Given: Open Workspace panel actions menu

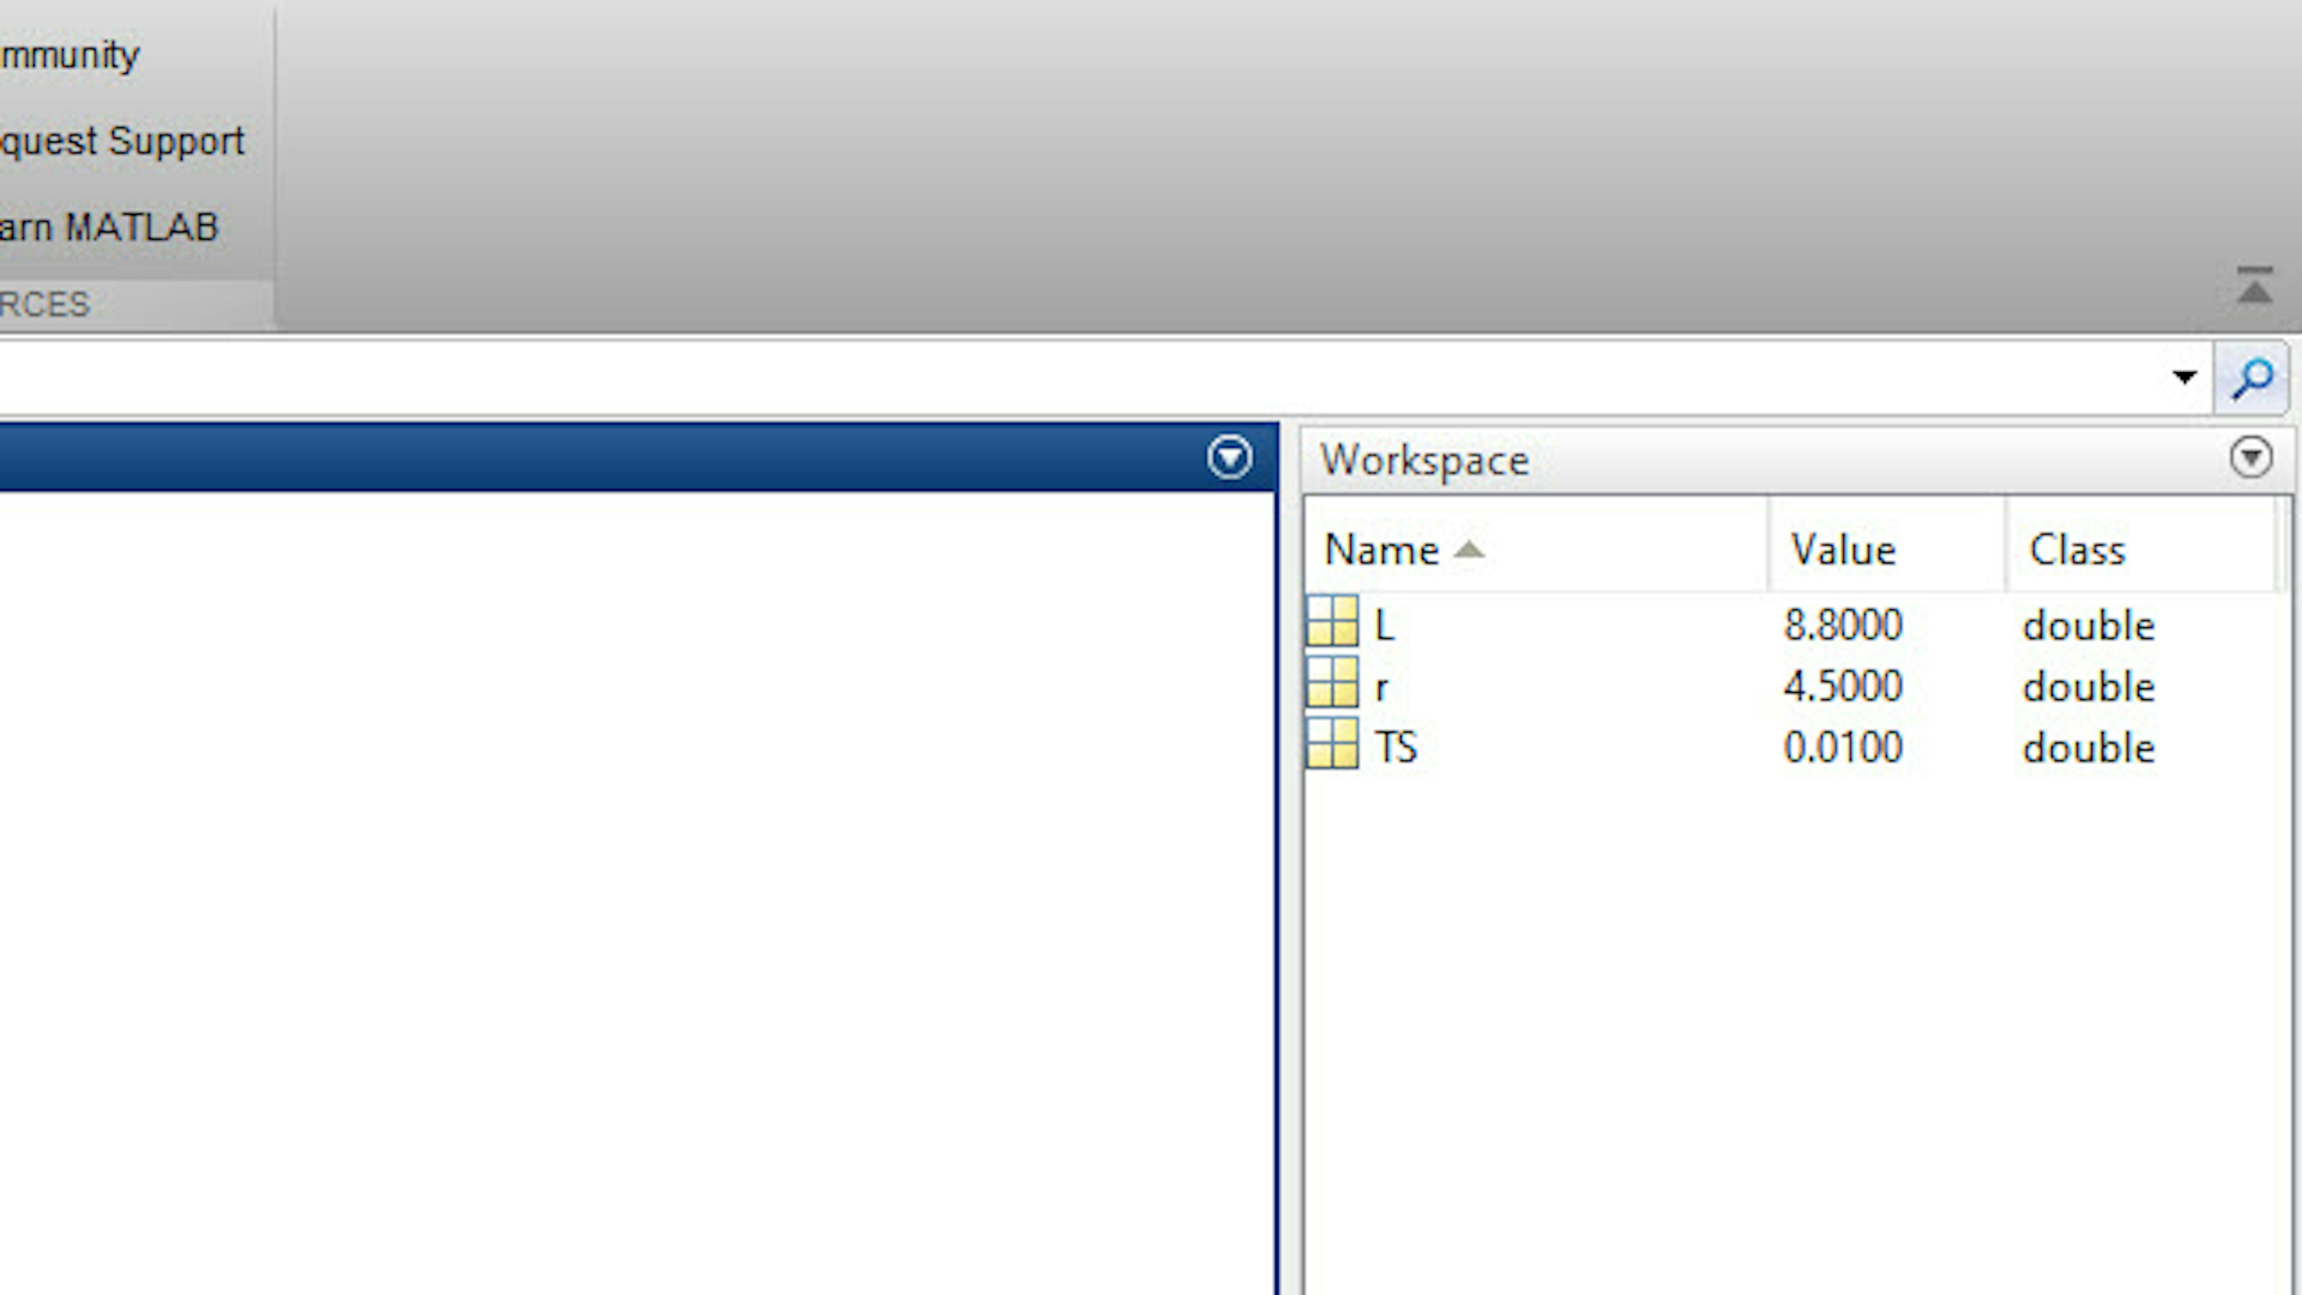Looking at the screenshot, I should [x=2250, y=458].
